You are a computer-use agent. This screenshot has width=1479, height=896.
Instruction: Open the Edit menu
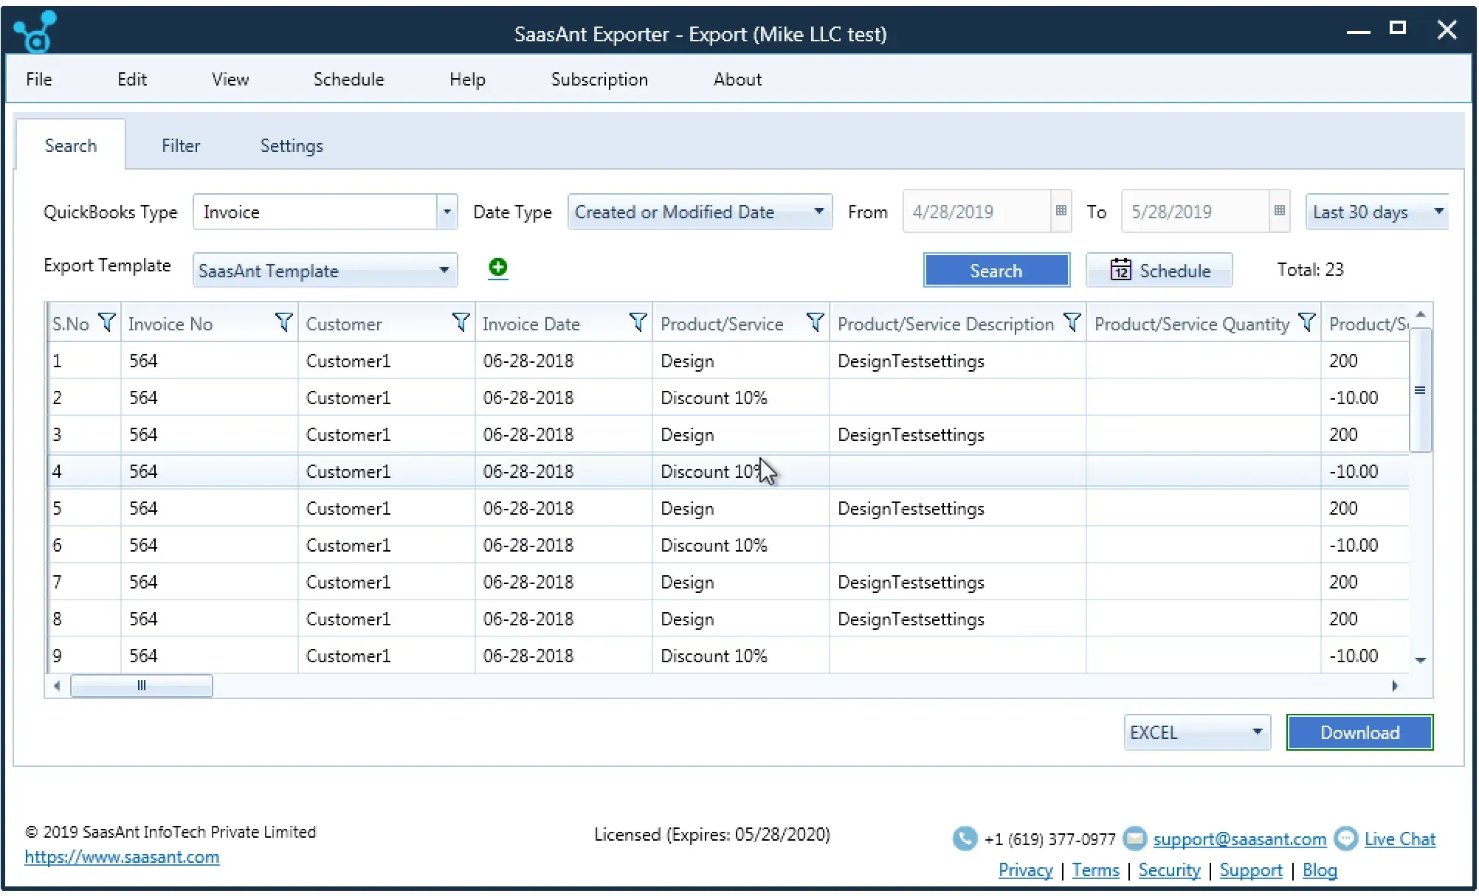click(x=132, y=79)
